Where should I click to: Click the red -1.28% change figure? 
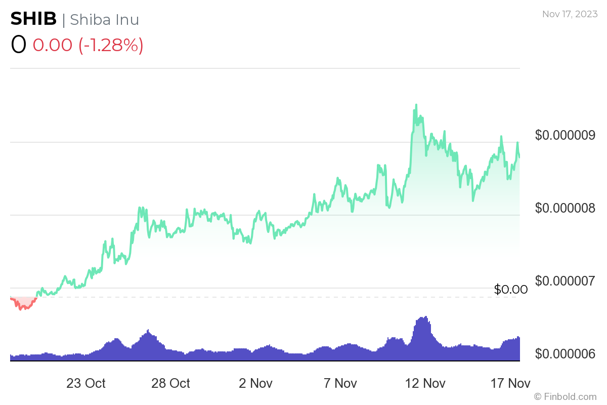[x=111, y=45]
